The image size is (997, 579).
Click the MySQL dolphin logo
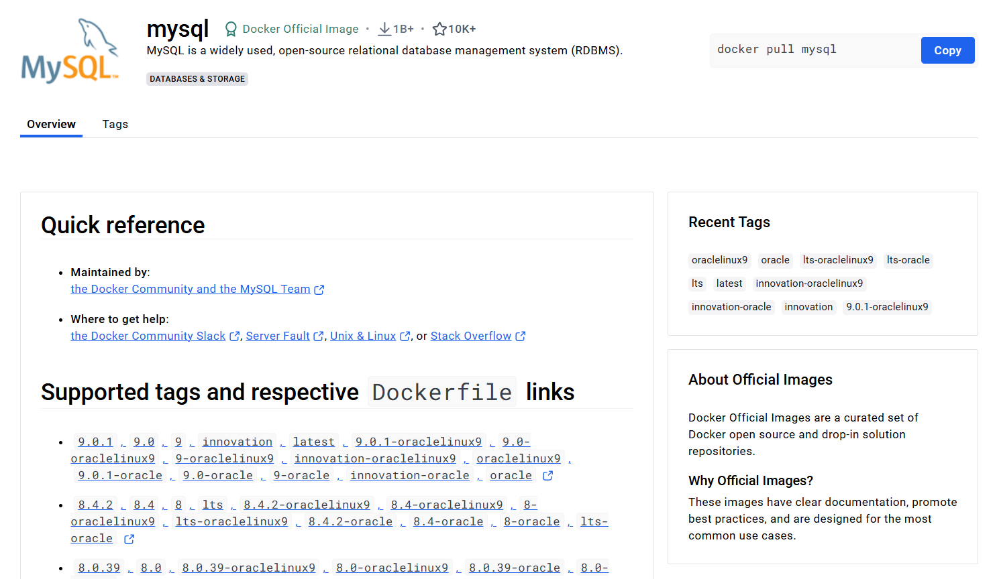[x=70, y=51]
